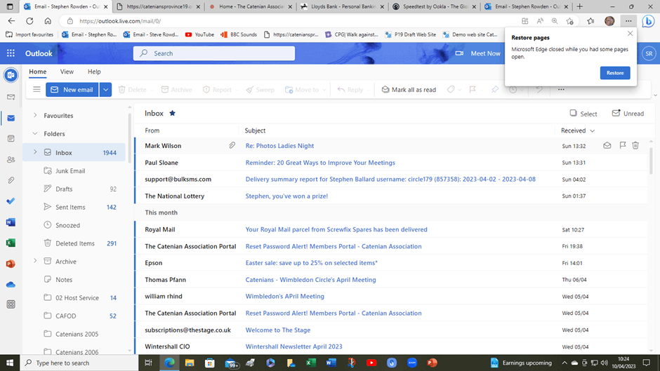Open YouTube app in the taskbar
The height and width of the screenshot is (371, 660).
pyautogui.click(x=371, y=363)
